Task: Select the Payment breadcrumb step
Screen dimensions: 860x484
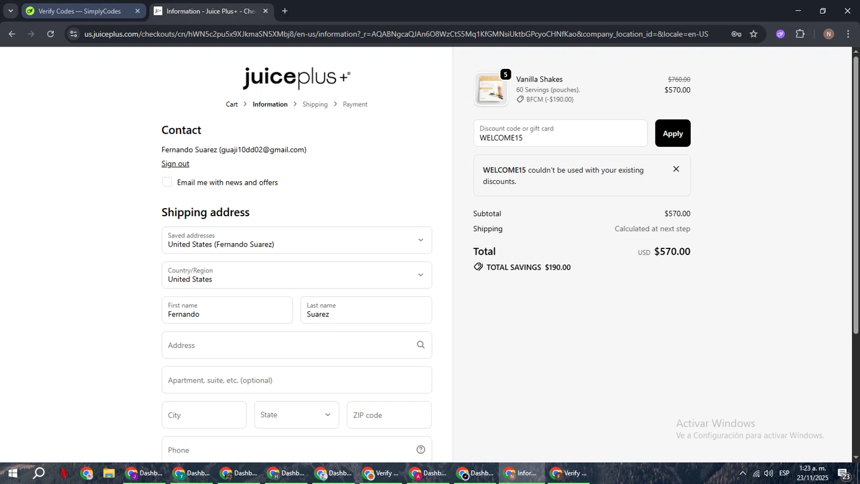Action: tap(355, 104)
